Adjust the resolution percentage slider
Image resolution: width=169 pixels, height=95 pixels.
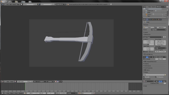click(149, 45)
